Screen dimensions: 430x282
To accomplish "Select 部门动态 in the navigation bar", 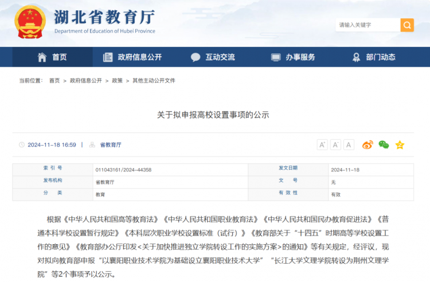I will [x=381, y=57].
